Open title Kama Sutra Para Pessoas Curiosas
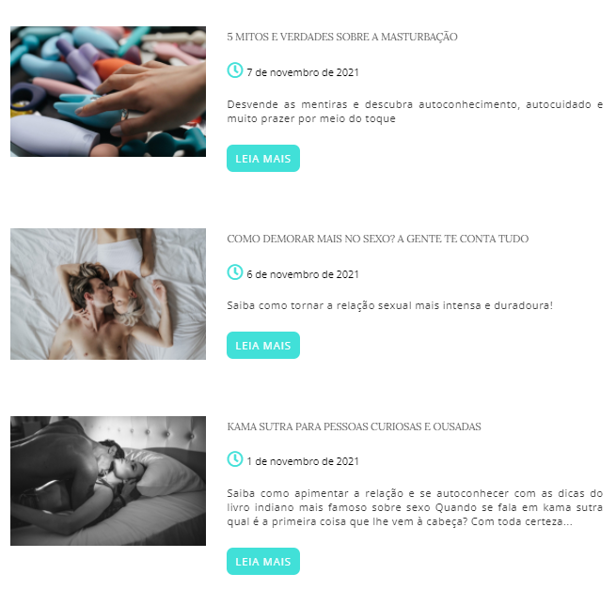The height and width of the screenshot is (589, 616). coord(354,426)
